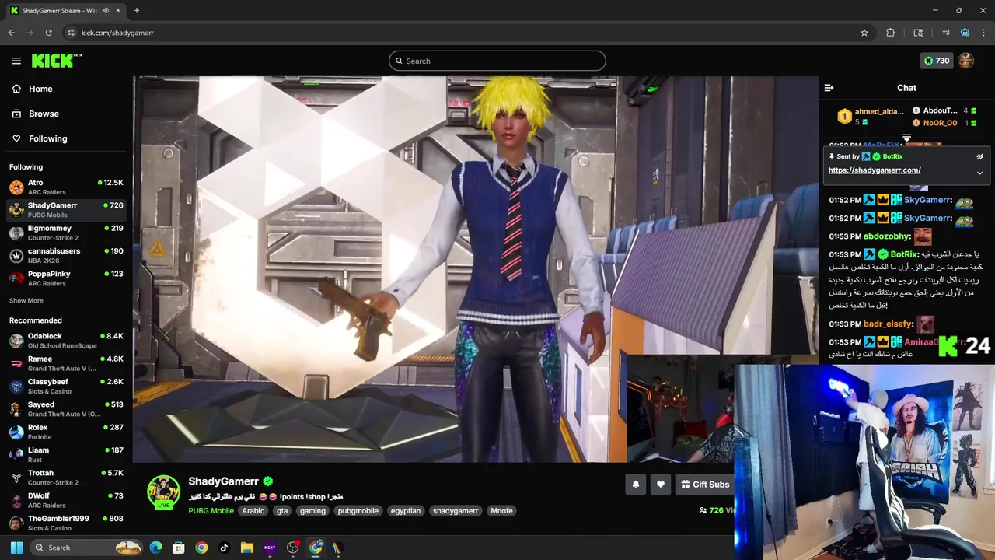Click the kick.com/shadygamerr address bar
This screenshot has height=560, width=995.
click(466, 33)
